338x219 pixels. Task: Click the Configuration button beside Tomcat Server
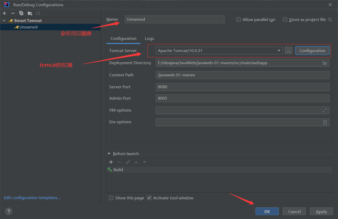(x=312, y=51)
